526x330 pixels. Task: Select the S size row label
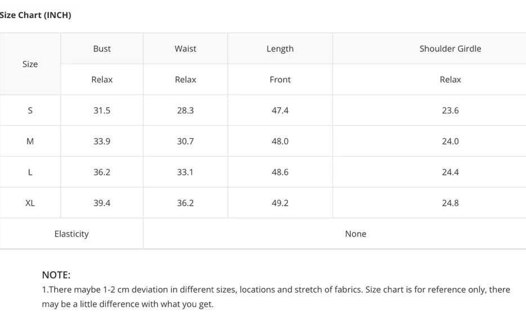(30, 111)
